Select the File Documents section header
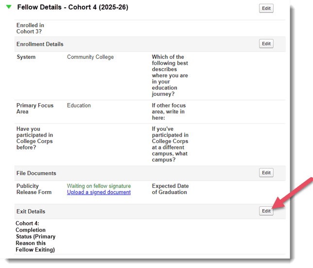This screenshot has height=268, width=313. tap(36, 173)
